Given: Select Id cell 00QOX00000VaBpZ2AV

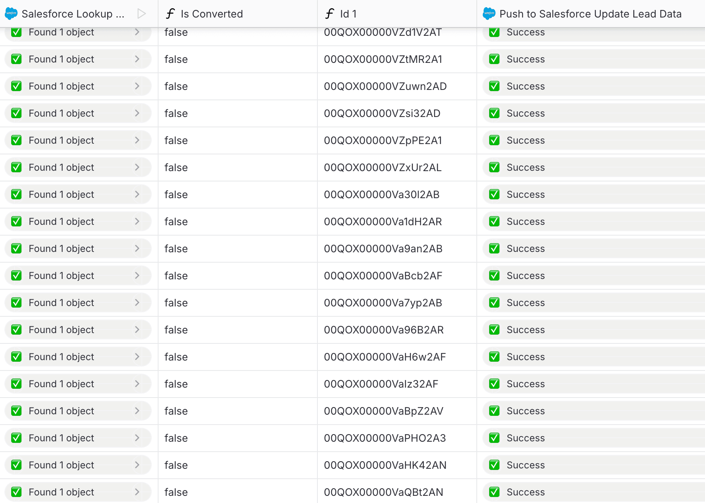Looking at the screenshot, I should pyautogui.click(x=397, y=411).
